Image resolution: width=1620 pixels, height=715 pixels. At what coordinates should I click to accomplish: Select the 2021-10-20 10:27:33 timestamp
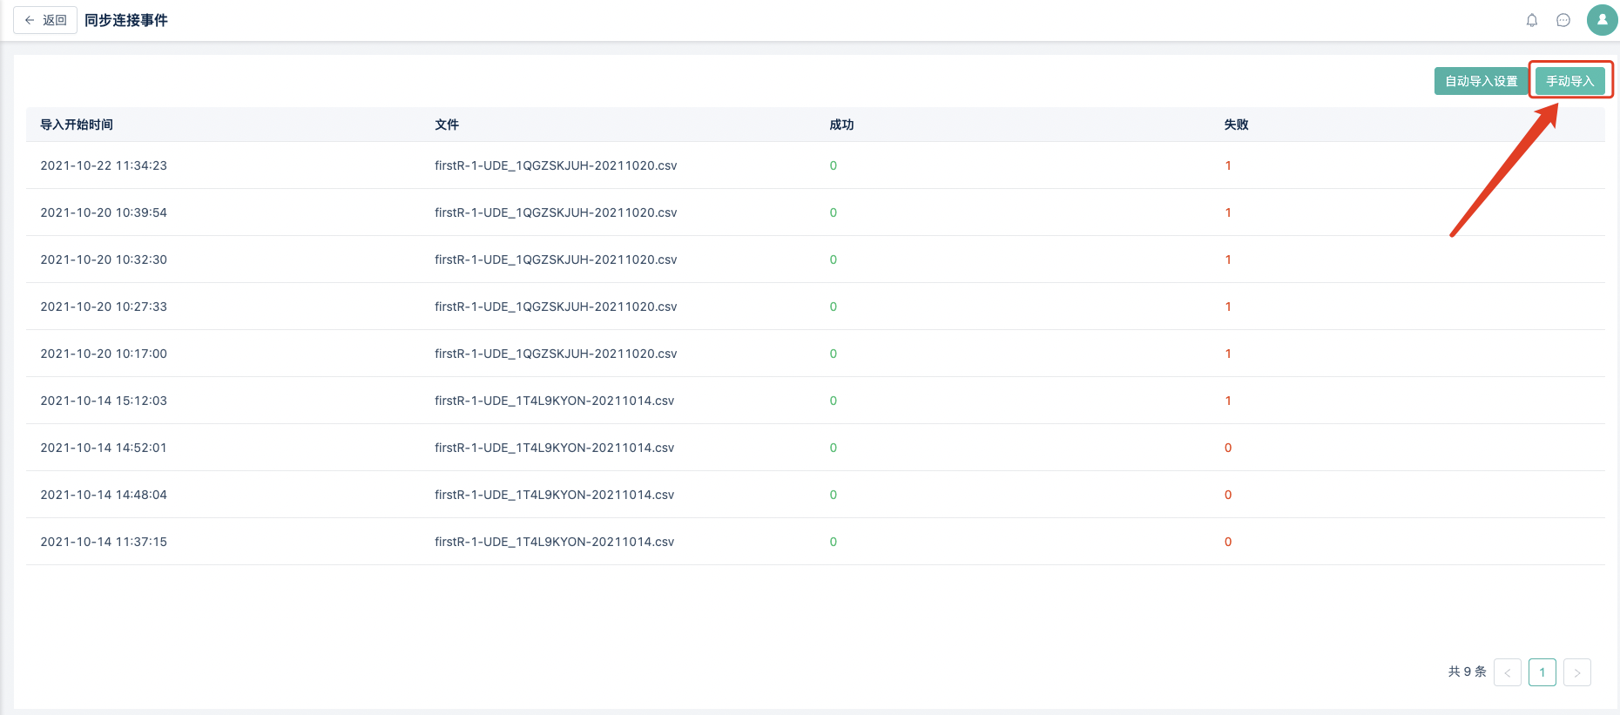[x=104, y=307]
